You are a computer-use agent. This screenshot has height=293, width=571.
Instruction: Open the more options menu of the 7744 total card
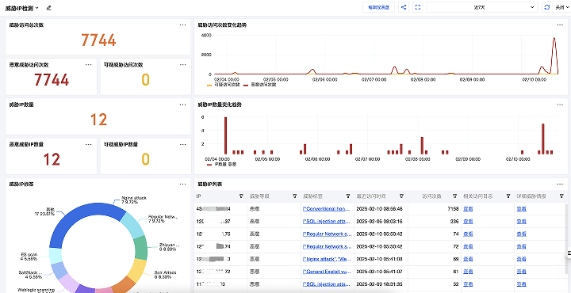pyautogui.click(x=183, y=25)
